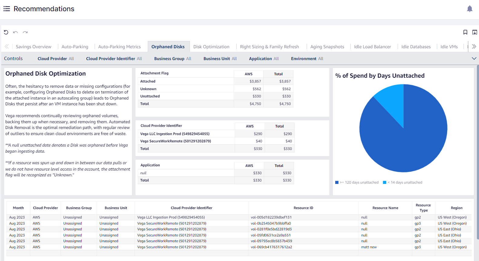Click the Business Unit column header in detail table
The image size is (479, 261).
click(116, 208)
